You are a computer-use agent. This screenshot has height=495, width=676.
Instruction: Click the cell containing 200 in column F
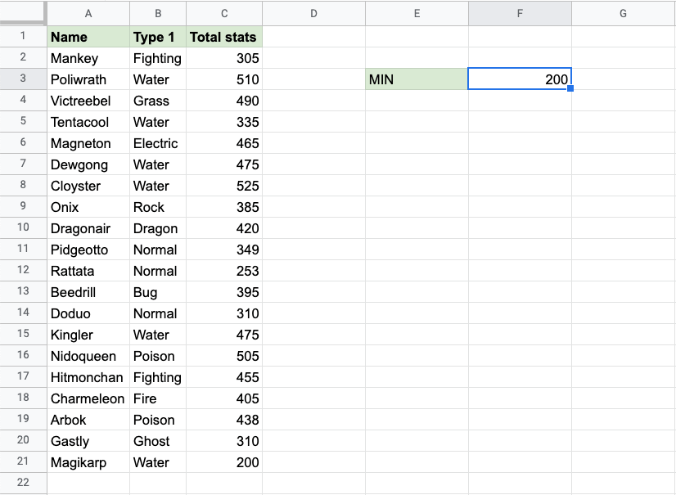coord(520,79)
